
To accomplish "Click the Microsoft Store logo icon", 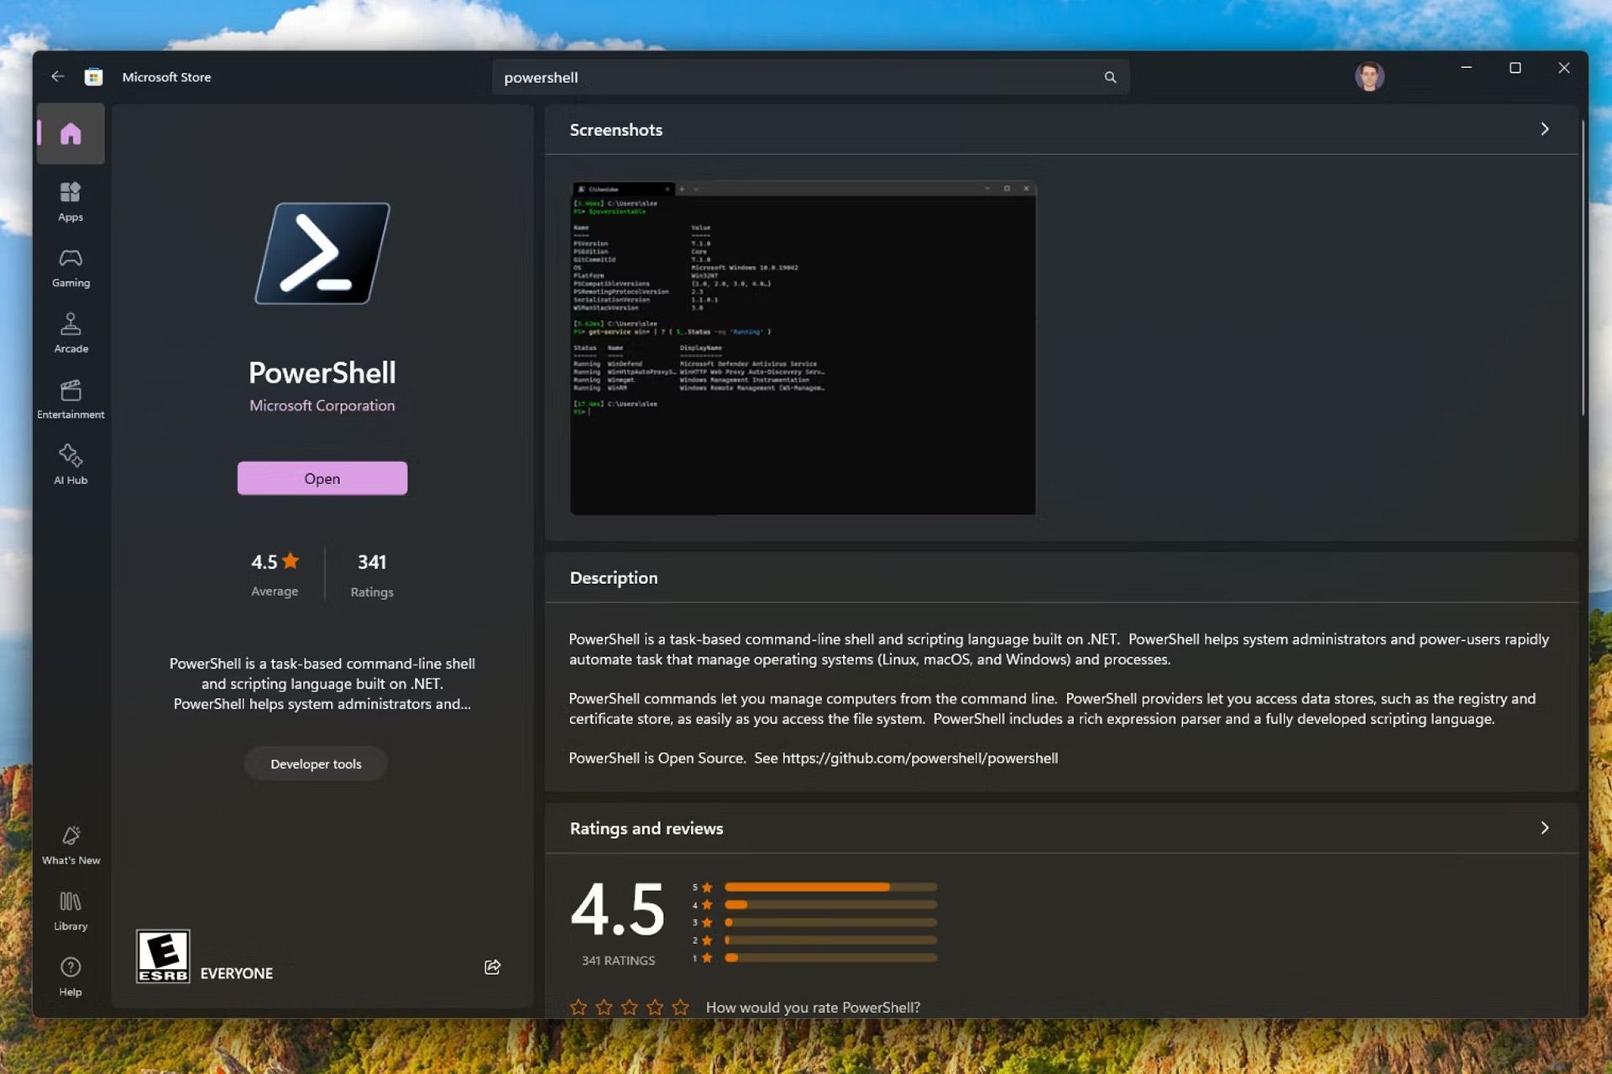I will click(94, 77).
